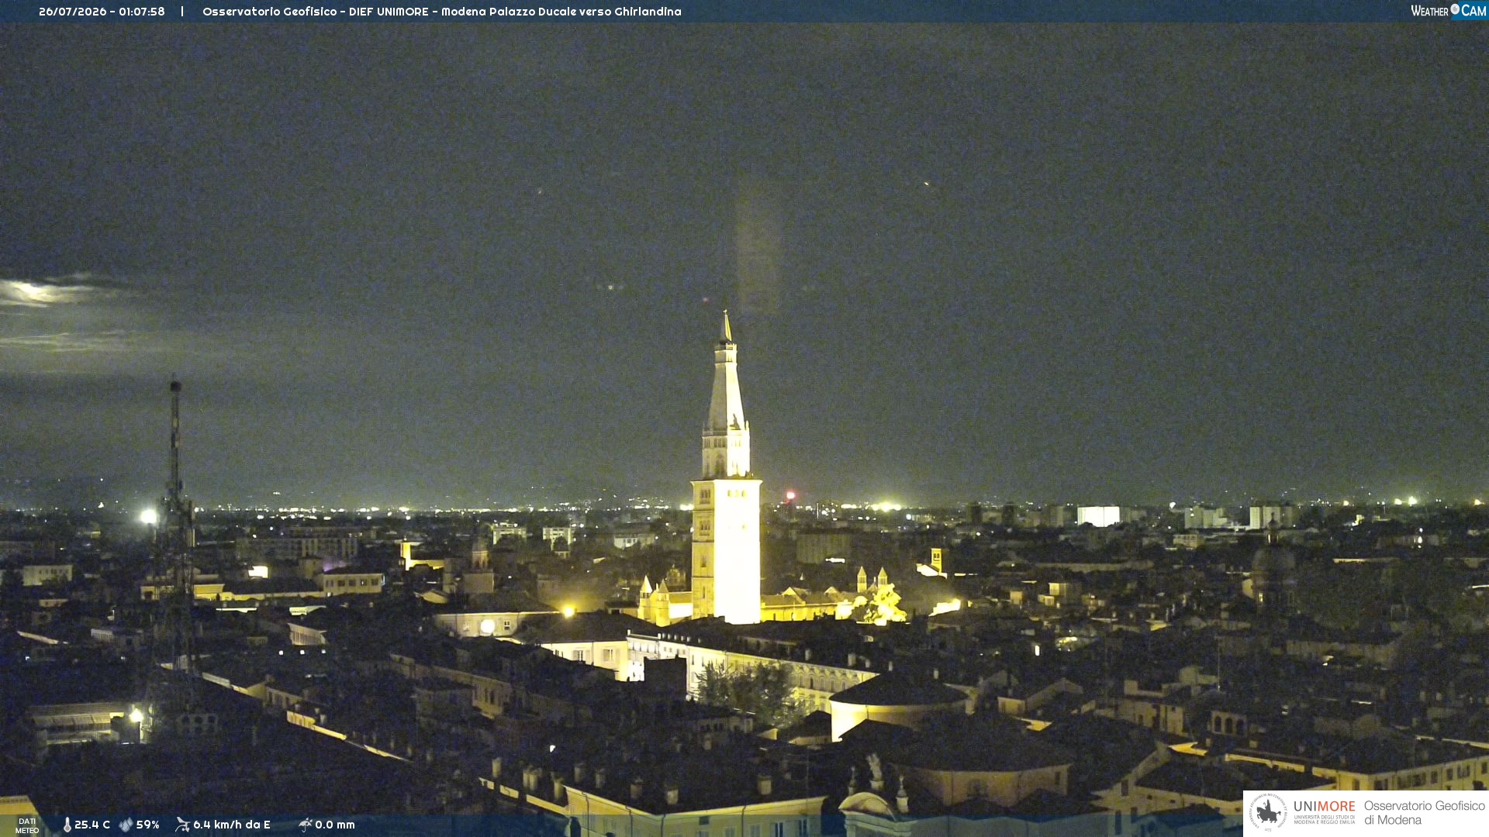This screenshot has width=1489, height=837.
Task: Click the thermometer temperature icon
Action: [x=67, y=825]
